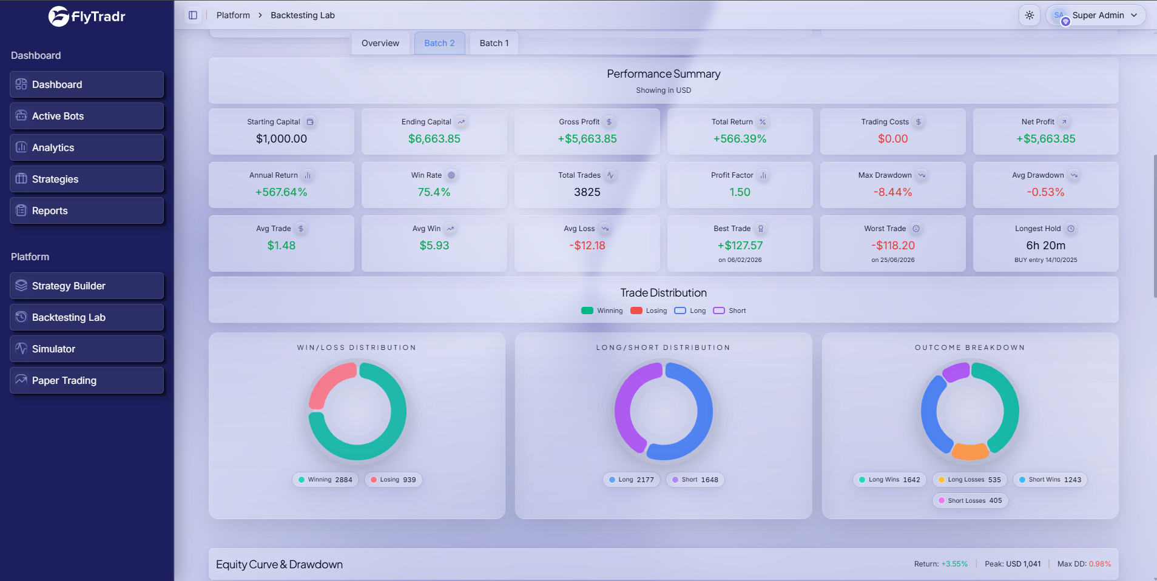Click the Outcome Breakdown donut chart
Screen dimensions: 1157x581
[970, 411]
